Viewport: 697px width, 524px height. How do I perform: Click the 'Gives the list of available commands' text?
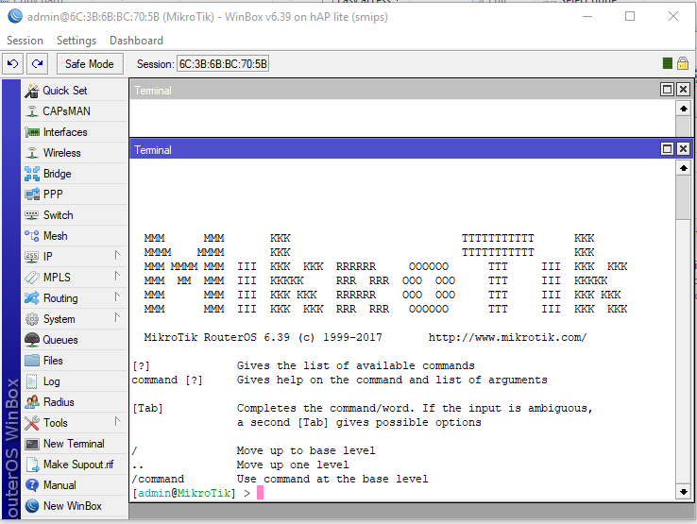pyautogui.click(x=356, y=365)
